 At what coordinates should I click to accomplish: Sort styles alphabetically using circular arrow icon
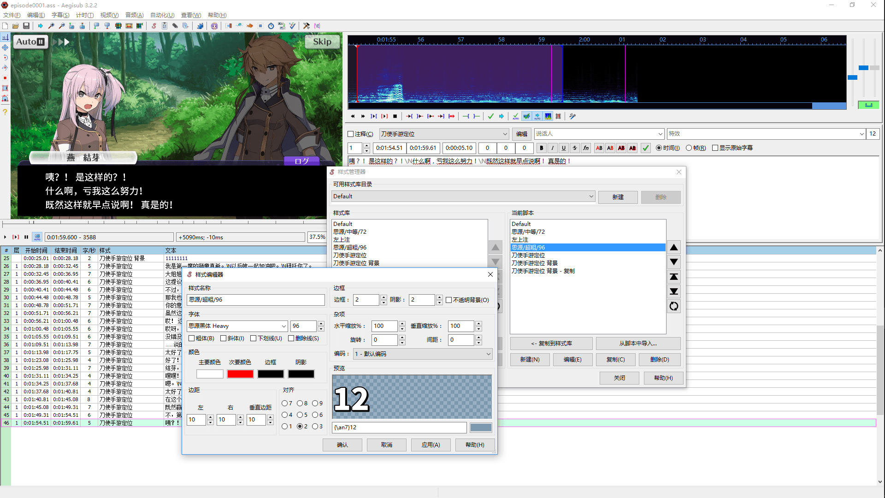tap(674, 306)
